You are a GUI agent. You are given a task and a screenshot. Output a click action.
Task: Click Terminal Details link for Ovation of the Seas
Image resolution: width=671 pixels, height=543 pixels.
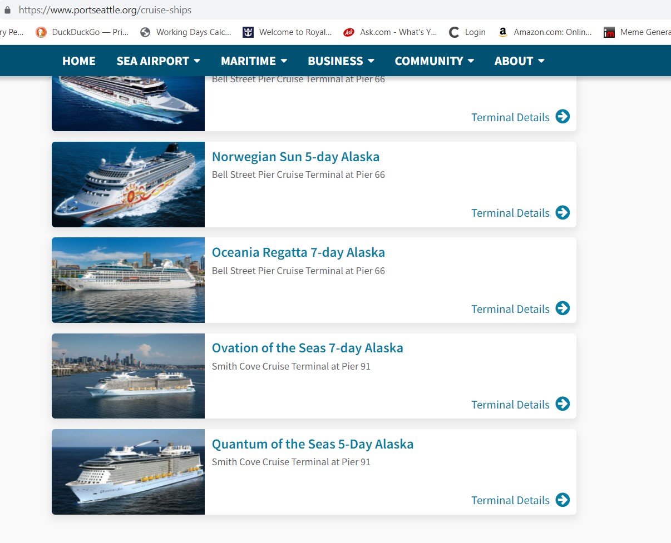(x=510, y=405)
